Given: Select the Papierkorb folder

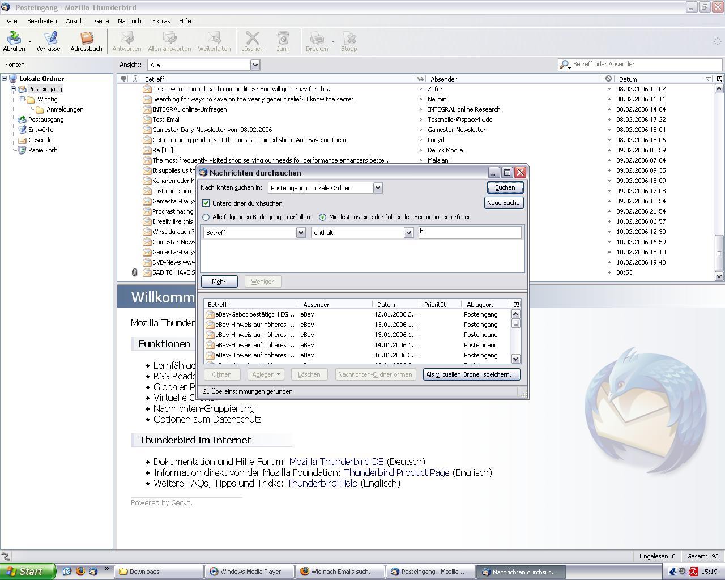Looking at the screenshot, I should tap(42, 150).
